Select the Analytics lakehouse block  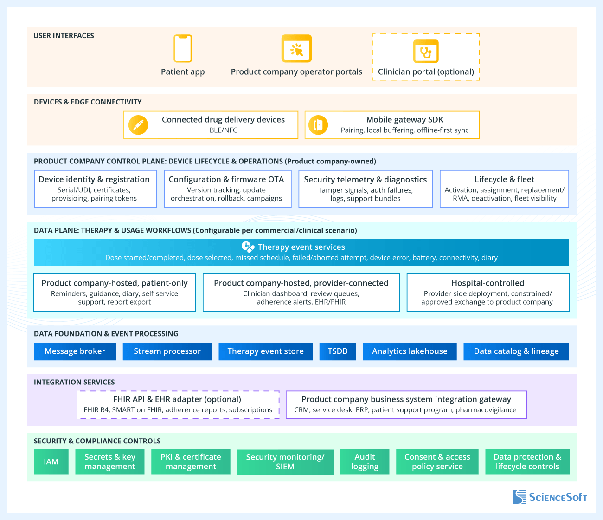(x=410, y=351)
